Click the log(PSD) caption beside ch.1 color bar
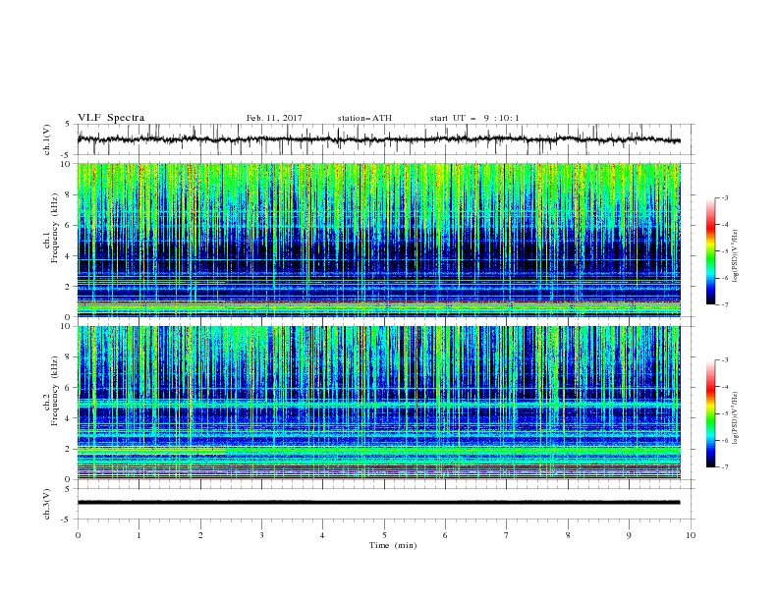 [x=736, y=256]
